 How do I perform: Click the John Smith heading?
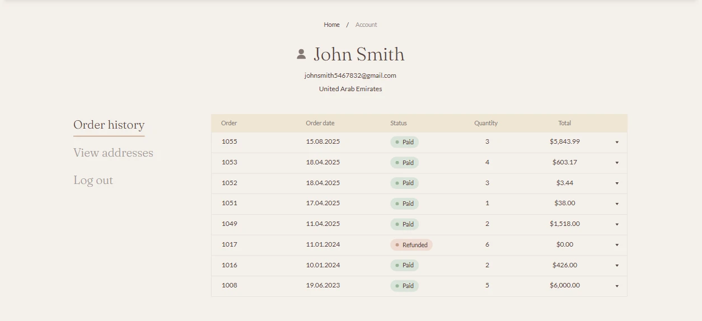[359, 54]
